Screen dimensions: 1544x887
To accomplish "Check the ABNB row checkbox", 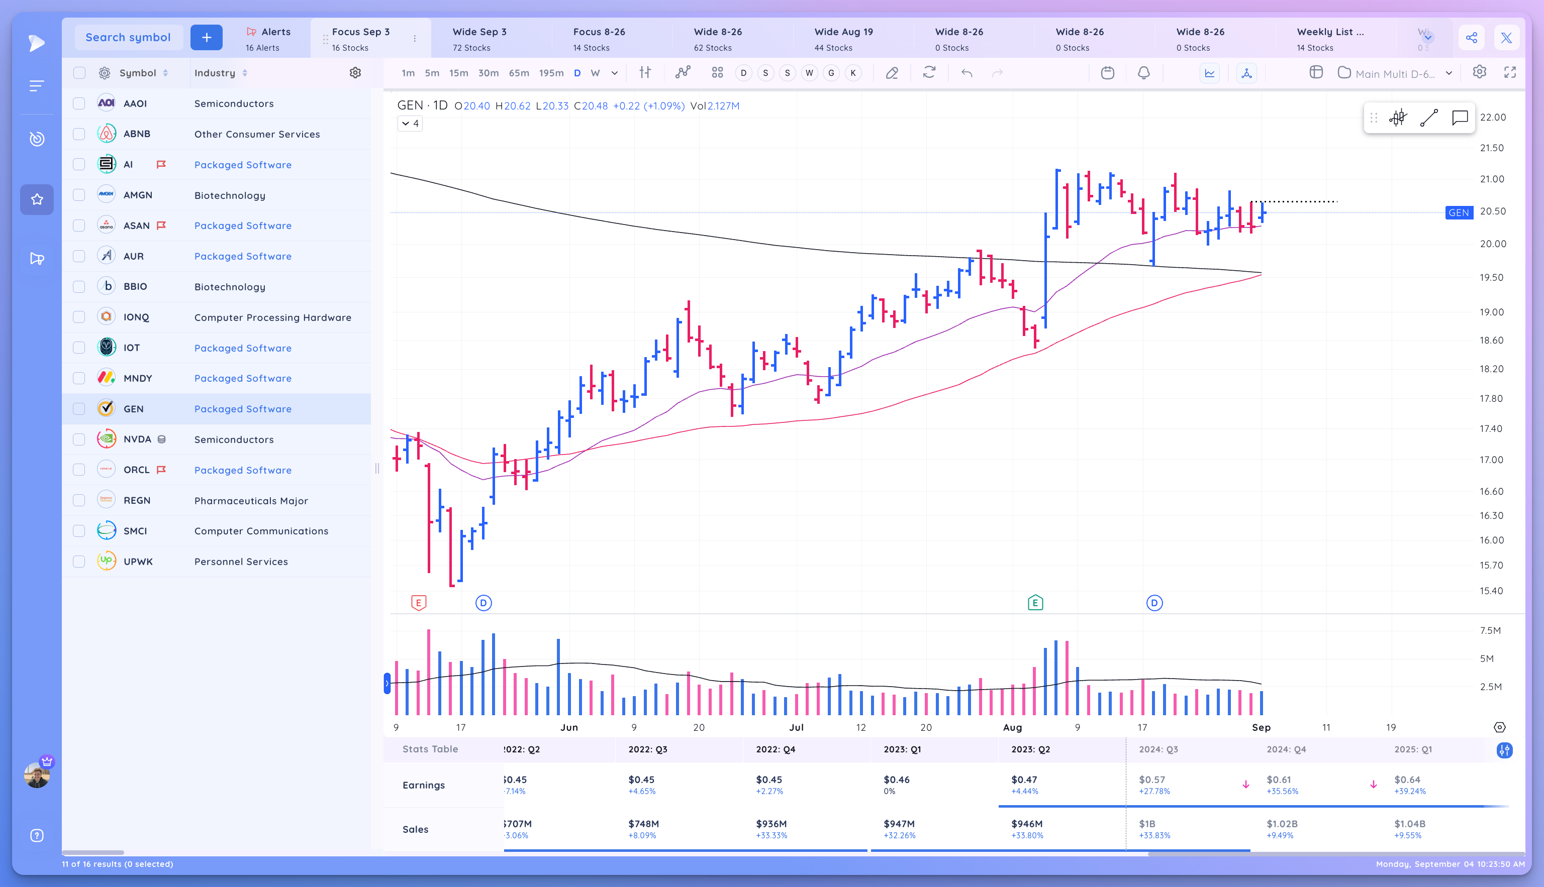I will [78, 134].
